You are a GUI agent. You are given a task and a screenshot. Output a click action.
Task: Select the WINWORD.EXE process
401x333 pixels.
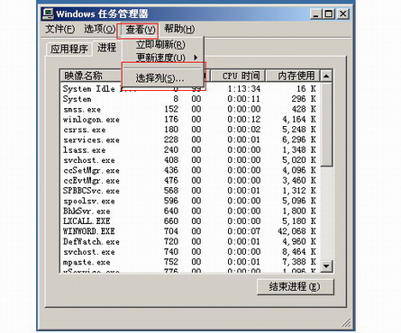click(x=190, y=231)
